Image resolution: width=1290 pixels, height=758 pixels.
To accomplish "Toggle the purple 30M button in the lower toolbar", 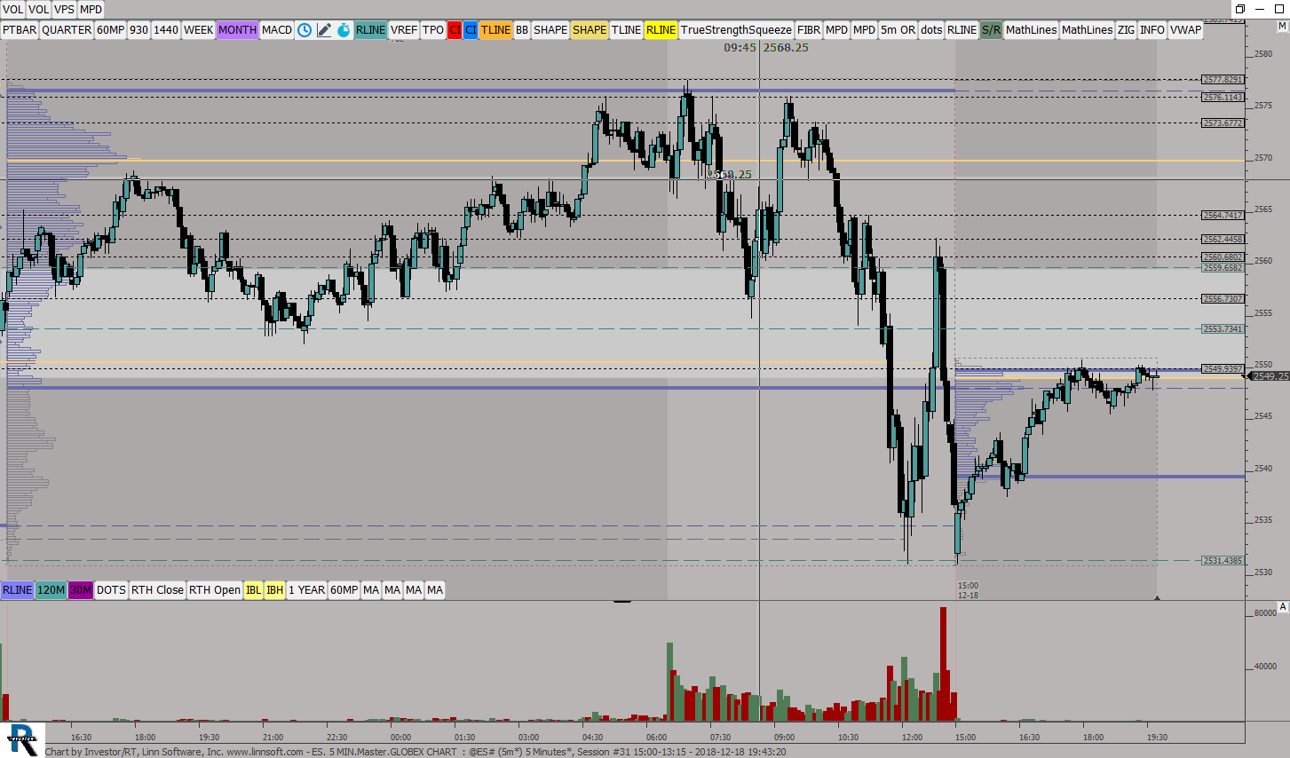I will (81, 590).
